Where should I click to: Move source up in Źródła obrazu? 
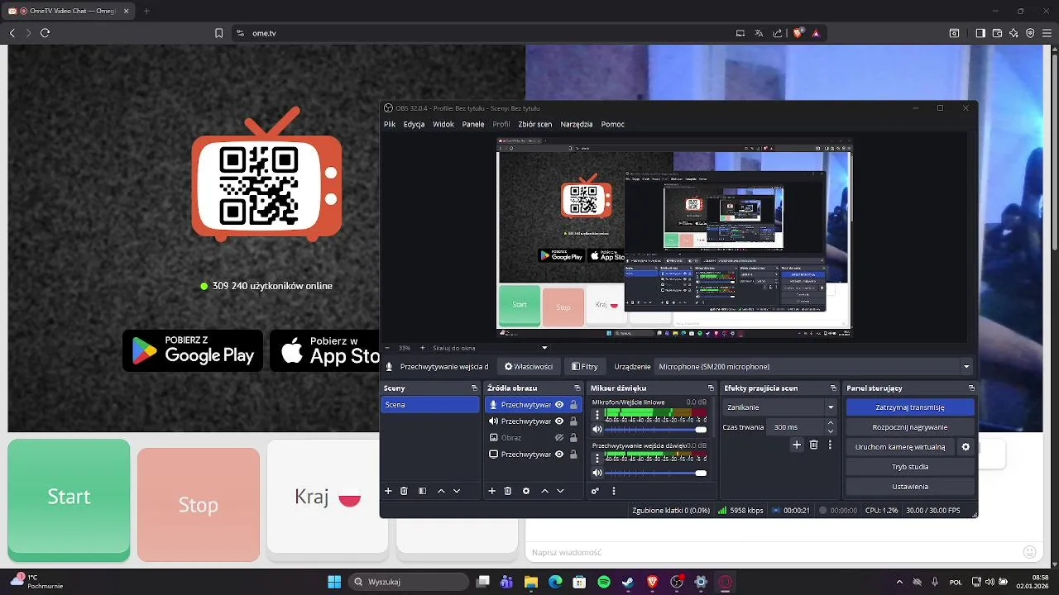click(x=544, y=491)
